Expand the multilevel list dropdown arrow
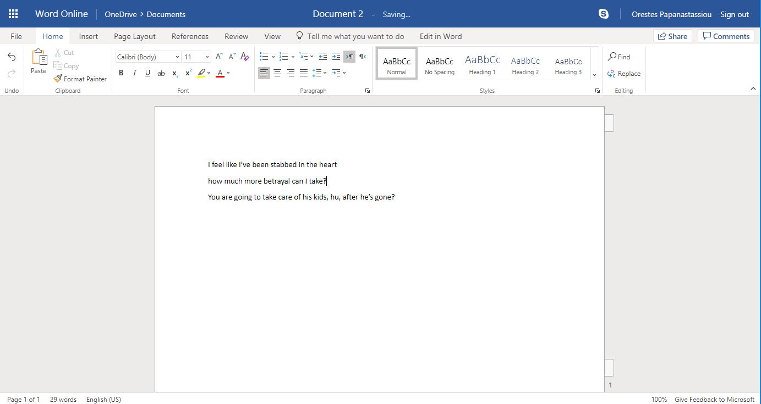Image resolution: width=761 pixels, height=404 pixels. coord(312,57)
